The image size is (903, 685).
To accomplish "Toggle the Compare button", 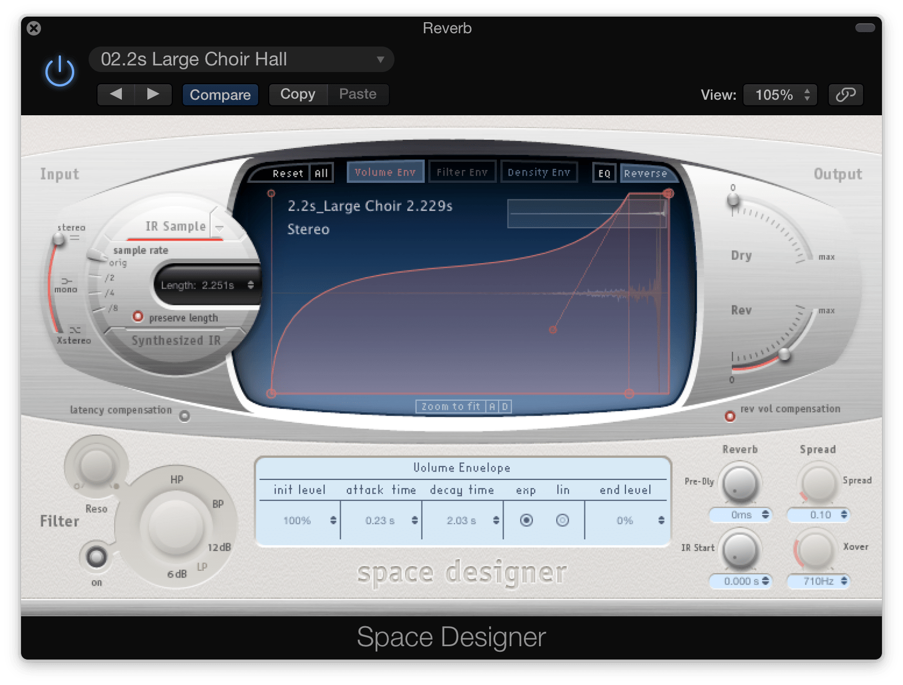I will click(x=220, y=95).
